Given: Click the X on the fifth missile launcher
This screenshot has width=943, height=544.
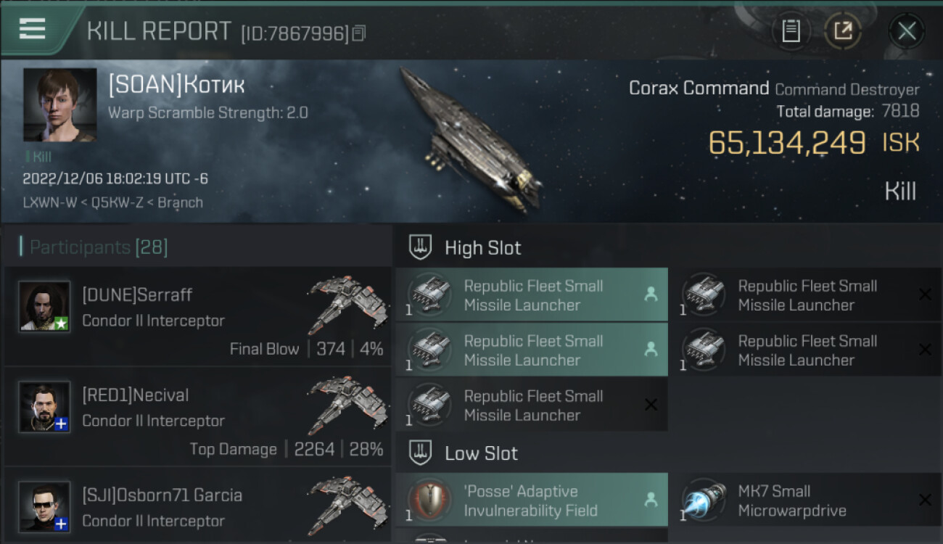Looking at the screenshot, I should (x=651, y=405).
